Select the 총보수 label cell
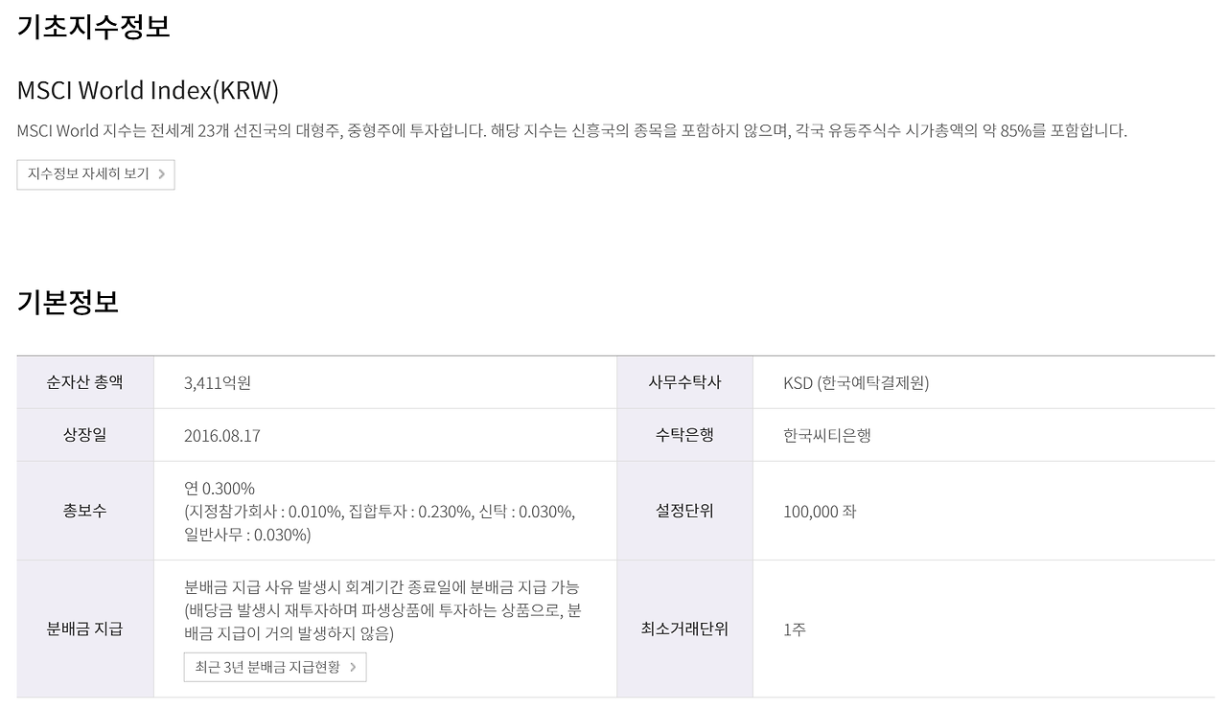 (x=85, y=511)
